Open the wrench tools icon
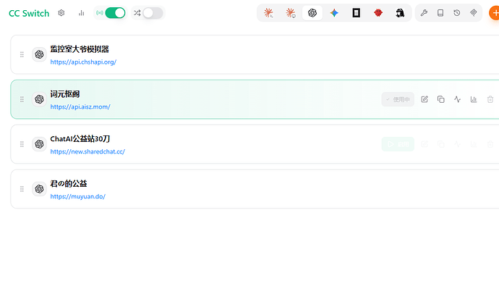The image size is (499, 307). click(x=424, y=13)
